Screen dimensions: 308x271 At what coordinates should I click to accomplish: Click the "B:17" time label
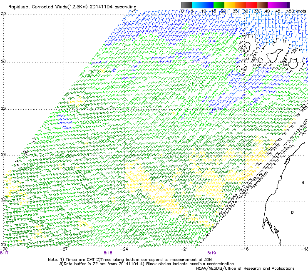click(x=4, y=253)
